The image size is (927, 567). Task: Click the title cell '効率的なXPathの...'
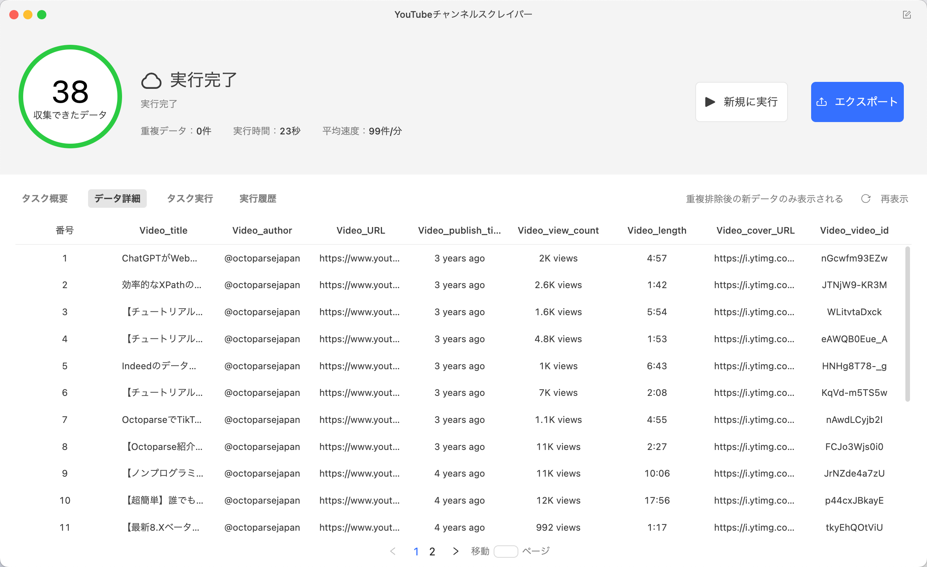[162, 285]
